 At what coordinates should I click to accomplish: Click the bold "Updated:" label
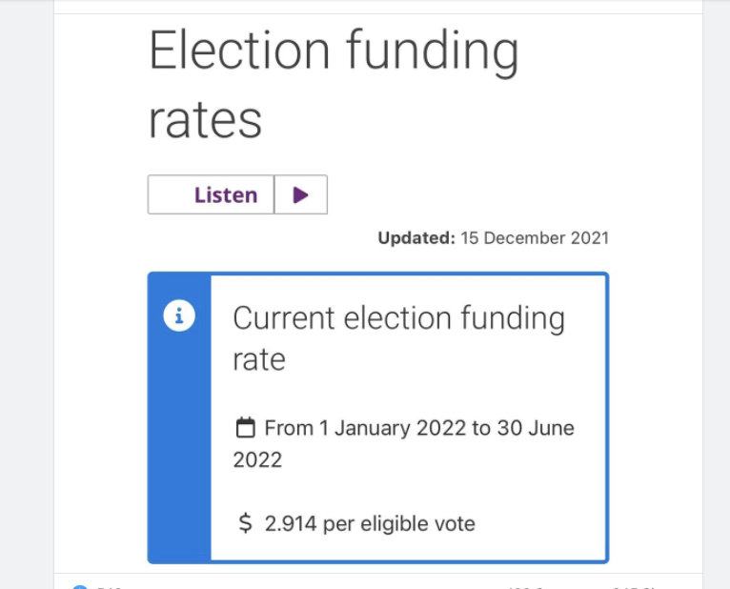(416, 238)
